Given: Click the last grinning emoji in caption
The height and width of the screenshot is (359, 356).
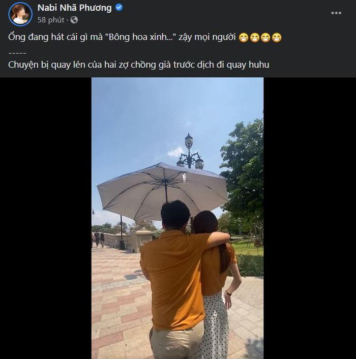Looking at the screenshot, I should point(277,38).
